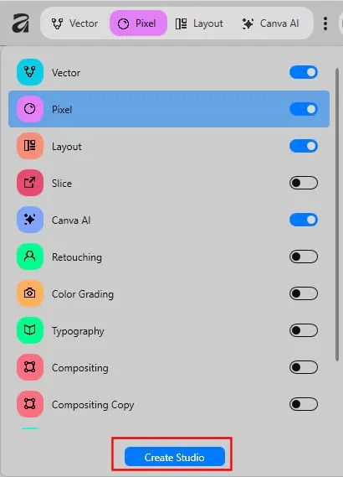
Task: Click the Typography book icon
Action: point(30,330)
